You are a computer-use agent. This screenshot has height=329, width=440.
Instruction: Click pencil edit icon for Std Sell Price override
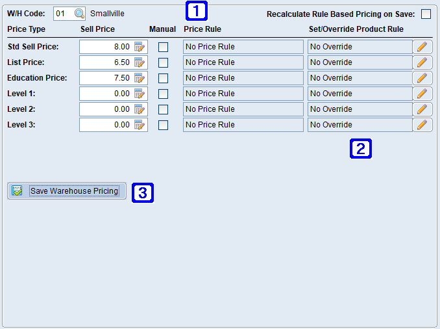(x=422, y=47)
